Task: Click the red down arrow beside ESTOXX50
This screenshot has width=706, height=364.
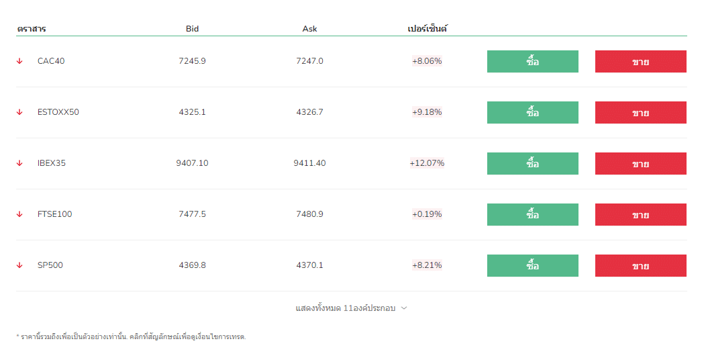Action: pyautogui.click(x=19, y=112)
